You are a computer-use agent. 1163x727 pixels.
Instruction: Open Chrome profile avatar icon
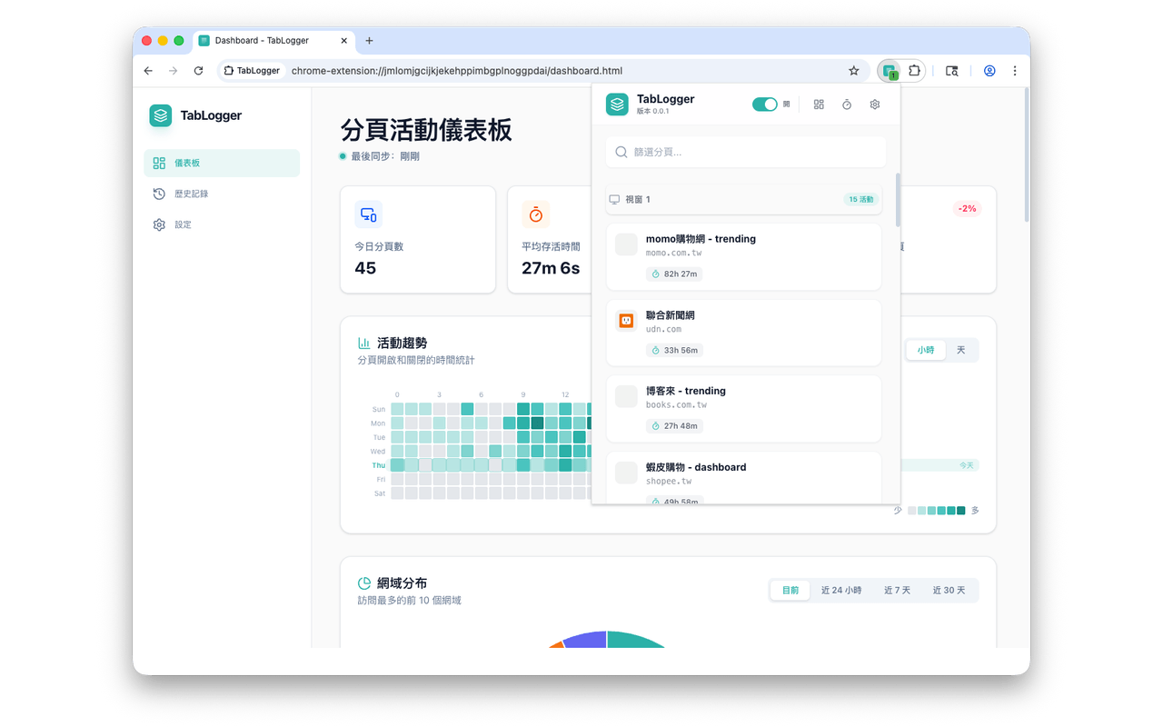pyautogui.click(x=989, y=71)
